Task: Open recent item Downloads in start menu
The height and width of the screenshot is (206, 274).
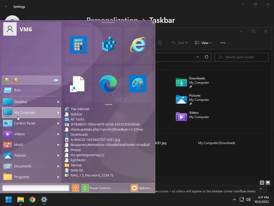Action: coord(76,135)
